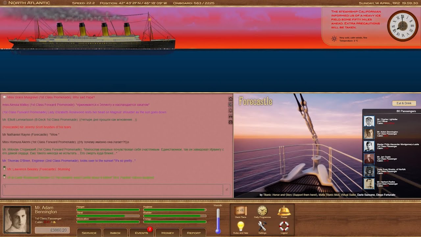Click the Bladder status bar
This screenshot has height=237, width=421.
click(175, 216)
